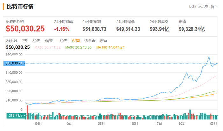The width and height of the screenshot is (223, 131).
Task: Toggle the MA30 moving average line
Action: point(47,47)
